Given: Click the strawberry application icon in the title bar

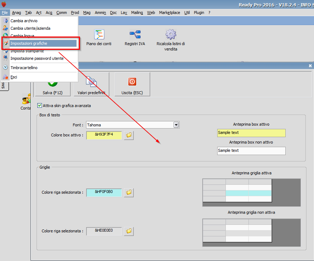Looking at the screenshot, I should (x=4, y=4).
